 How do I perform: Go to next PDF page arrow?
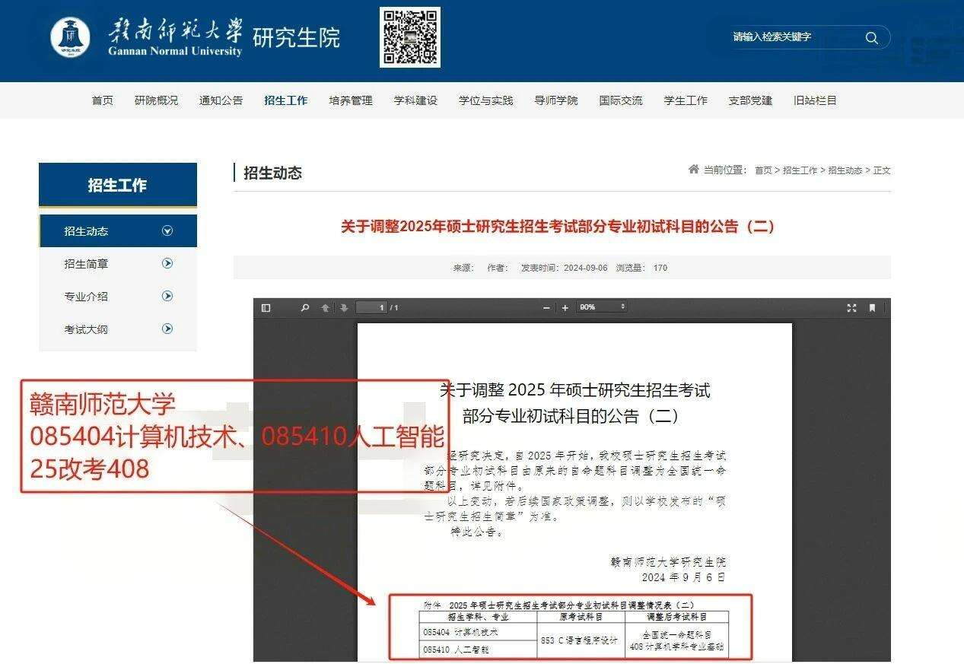click(x=344, y=308)
